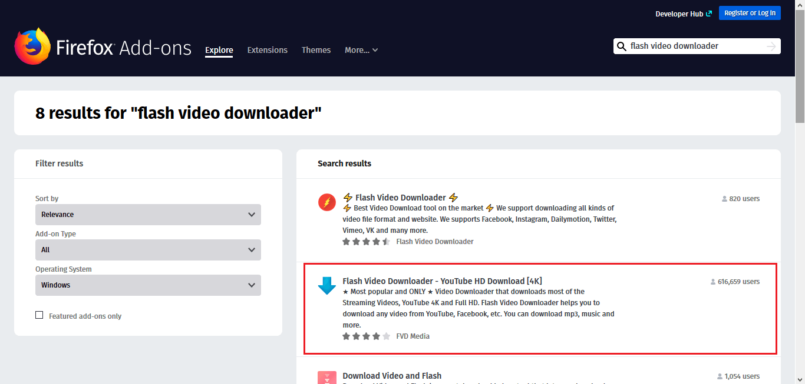Click external link icon by Developer Hub
The height and width of the screenshot is (384, 805).
coord(708,14)
